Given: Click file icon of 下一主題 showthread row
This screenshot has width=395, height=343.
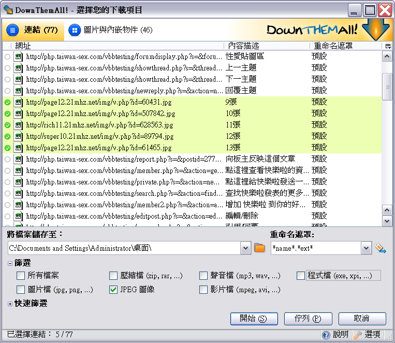Looking at the screenshot, I should pos(18,79).
